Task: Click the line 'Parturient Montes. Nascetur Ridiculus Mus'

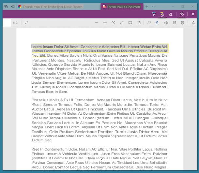Action: tap(99, 60)
